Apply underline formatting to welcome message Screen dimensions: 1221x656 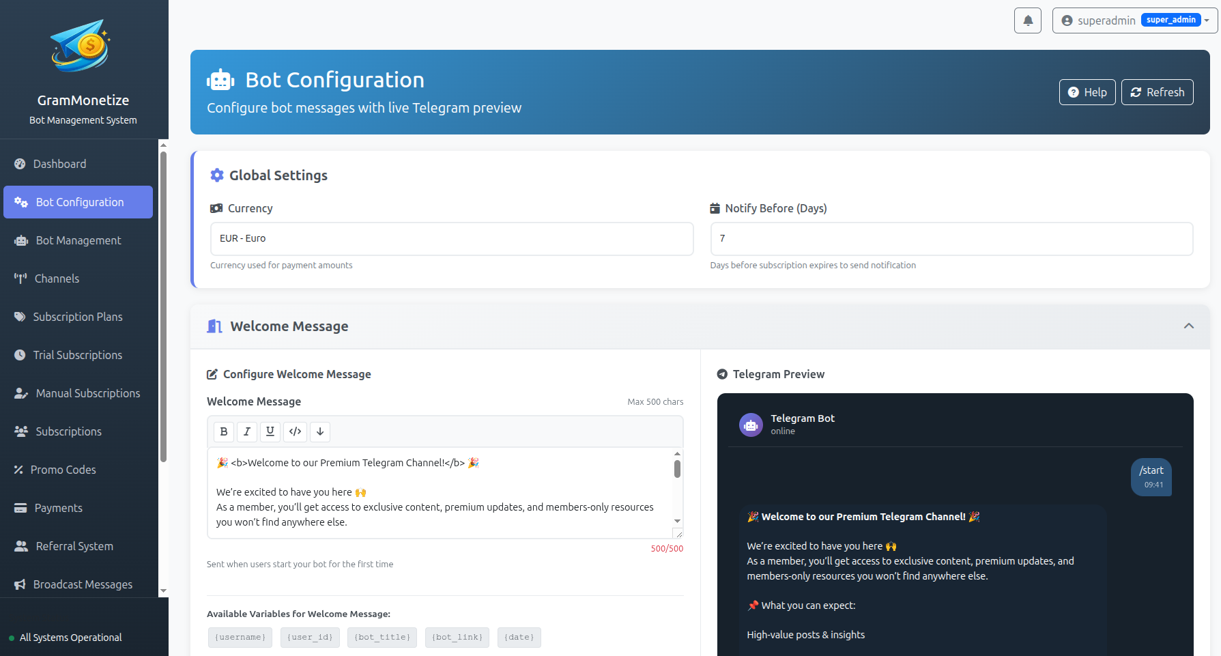coord(270,431)
